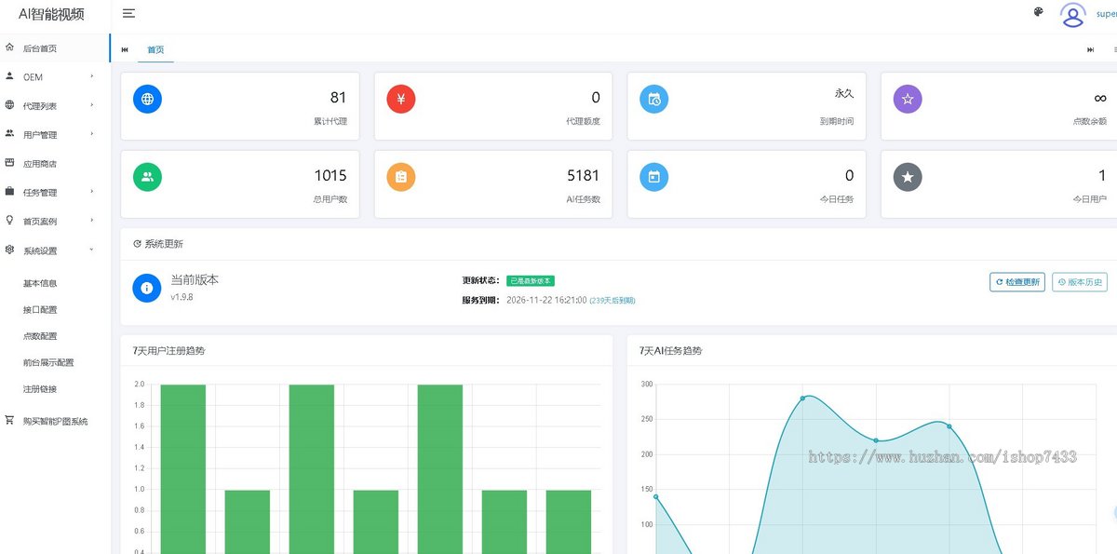Click the blue info icon beside 当前版本
1117x554 pixels.
(x=147, y=289)
